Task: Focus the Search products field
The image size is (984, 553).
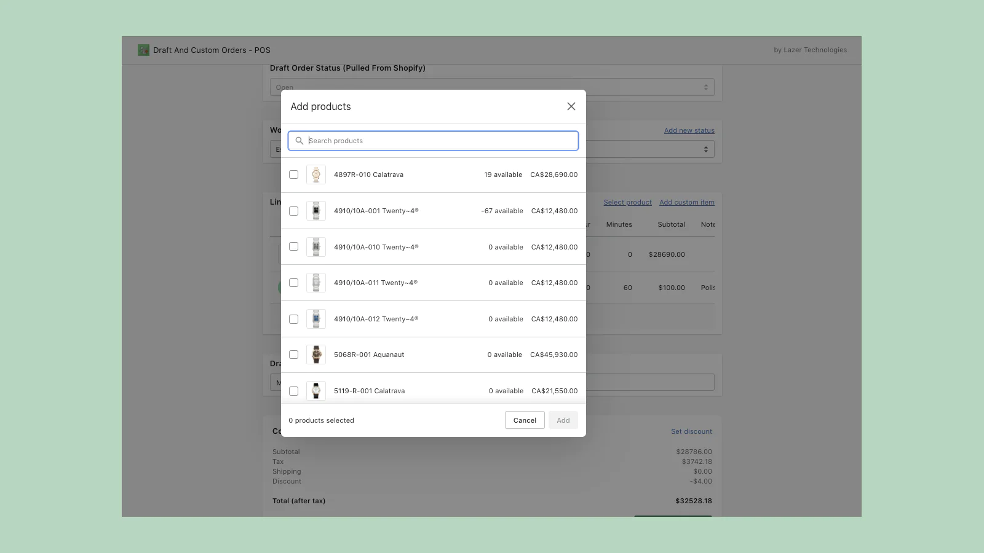Action: pyautogui.click(x=433, y=141)
